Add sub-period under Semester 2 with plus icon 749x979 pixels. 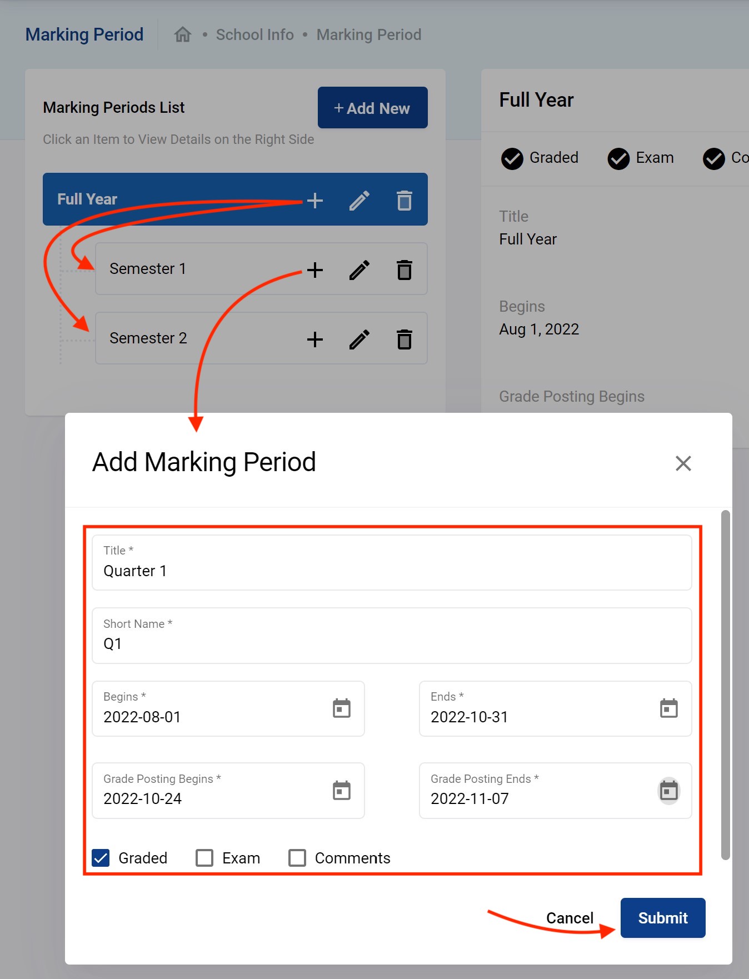click(314, 339)
